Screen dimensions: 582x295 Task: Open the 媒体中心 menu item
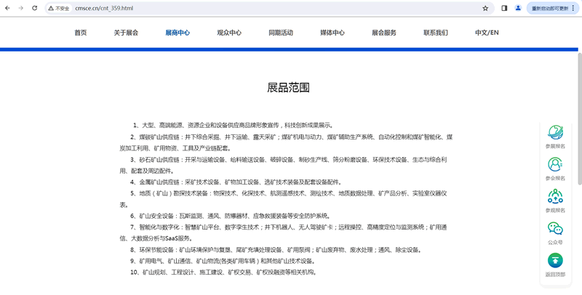(x=332, y=33)
